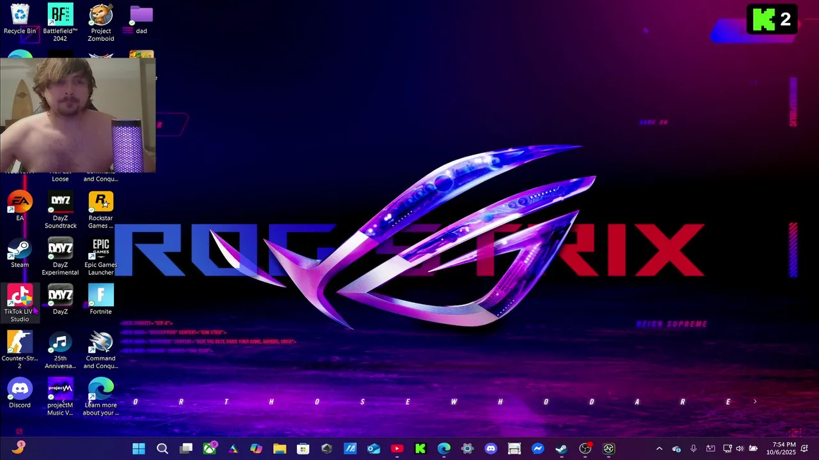The height and width of the screenshot is (460, 819).
Task: Click the microphone tray indicator
Action: (x=693, y=448)
